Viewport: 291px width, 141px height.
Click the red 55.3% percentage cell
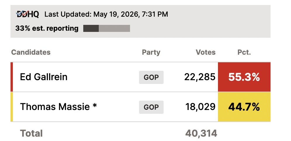click(x=244, y=77)
